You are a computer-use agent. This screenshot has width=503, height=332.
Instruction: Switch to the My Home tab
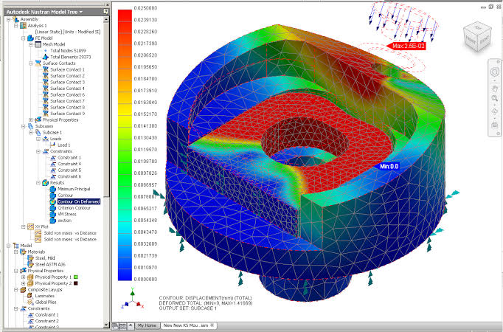click(147, 325)
